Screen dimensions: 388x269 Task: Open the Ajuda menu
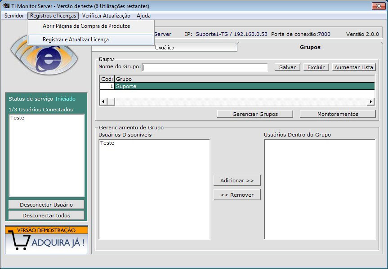[143, 16]
